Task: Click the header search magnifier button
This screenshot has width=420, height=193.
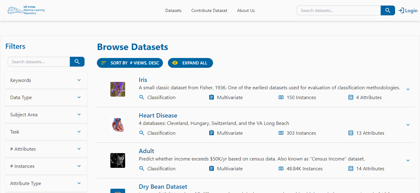Action: (388, 10)
